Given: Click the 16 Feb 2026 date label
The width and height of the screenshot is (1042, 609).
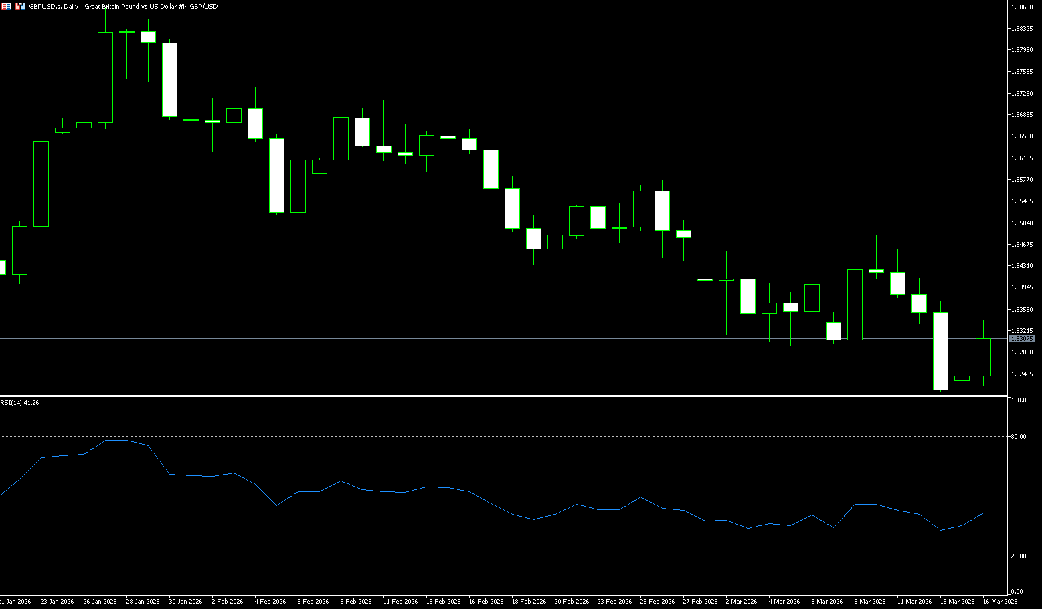Looking at the screenshot, I should tap(486, 602).
